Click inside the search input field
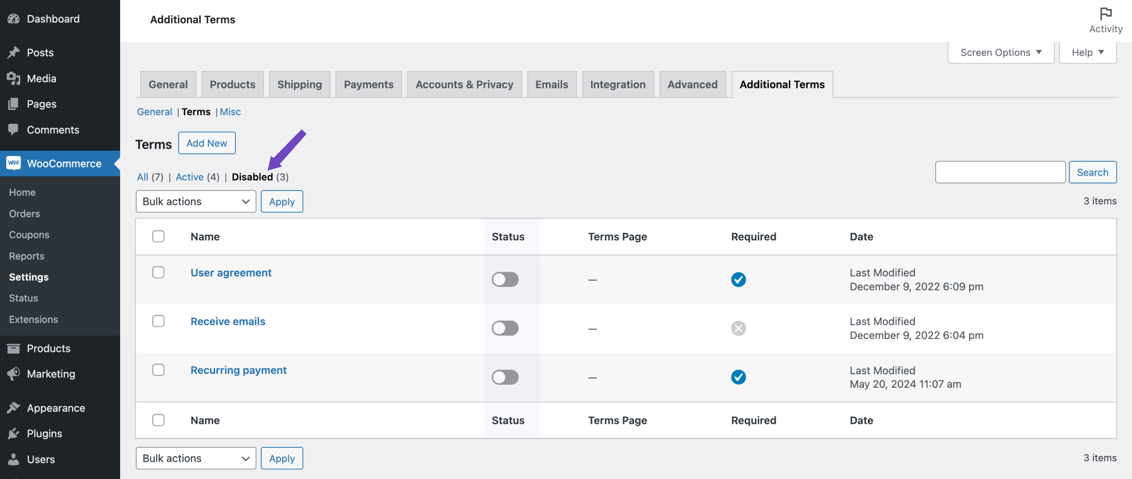 point(1000,172)
